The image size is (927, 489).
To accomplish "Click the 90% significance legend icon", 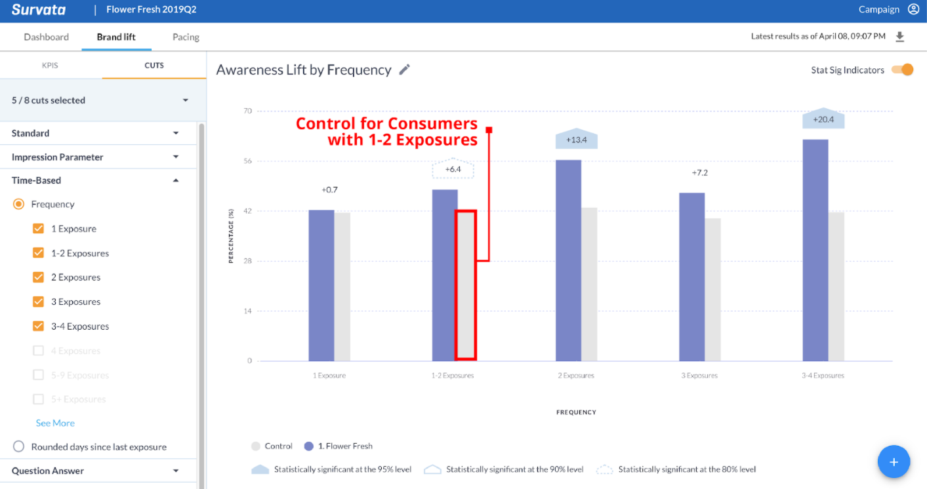I will tap(432, 469).
